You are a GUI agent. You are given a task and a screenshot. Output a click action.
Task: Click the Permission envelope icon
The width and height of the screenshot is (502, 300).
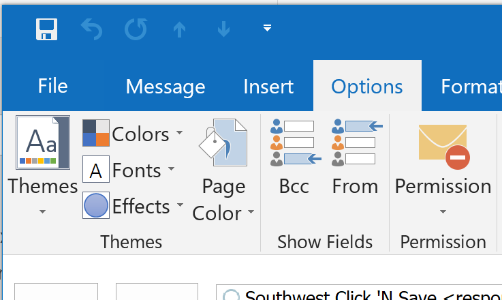pos(443,147)
